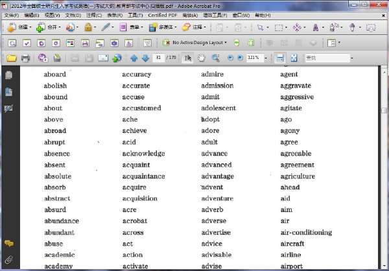Click the word "agriculture" in the document
The height and width of the screenshot is (271, 389).
tap(298, 176)
